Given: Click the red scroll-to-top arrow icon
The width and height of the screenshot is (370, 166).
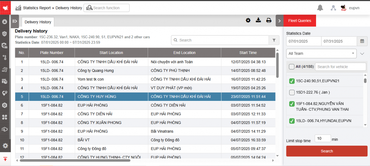Looking at the screenshot, I should point(5,159).
